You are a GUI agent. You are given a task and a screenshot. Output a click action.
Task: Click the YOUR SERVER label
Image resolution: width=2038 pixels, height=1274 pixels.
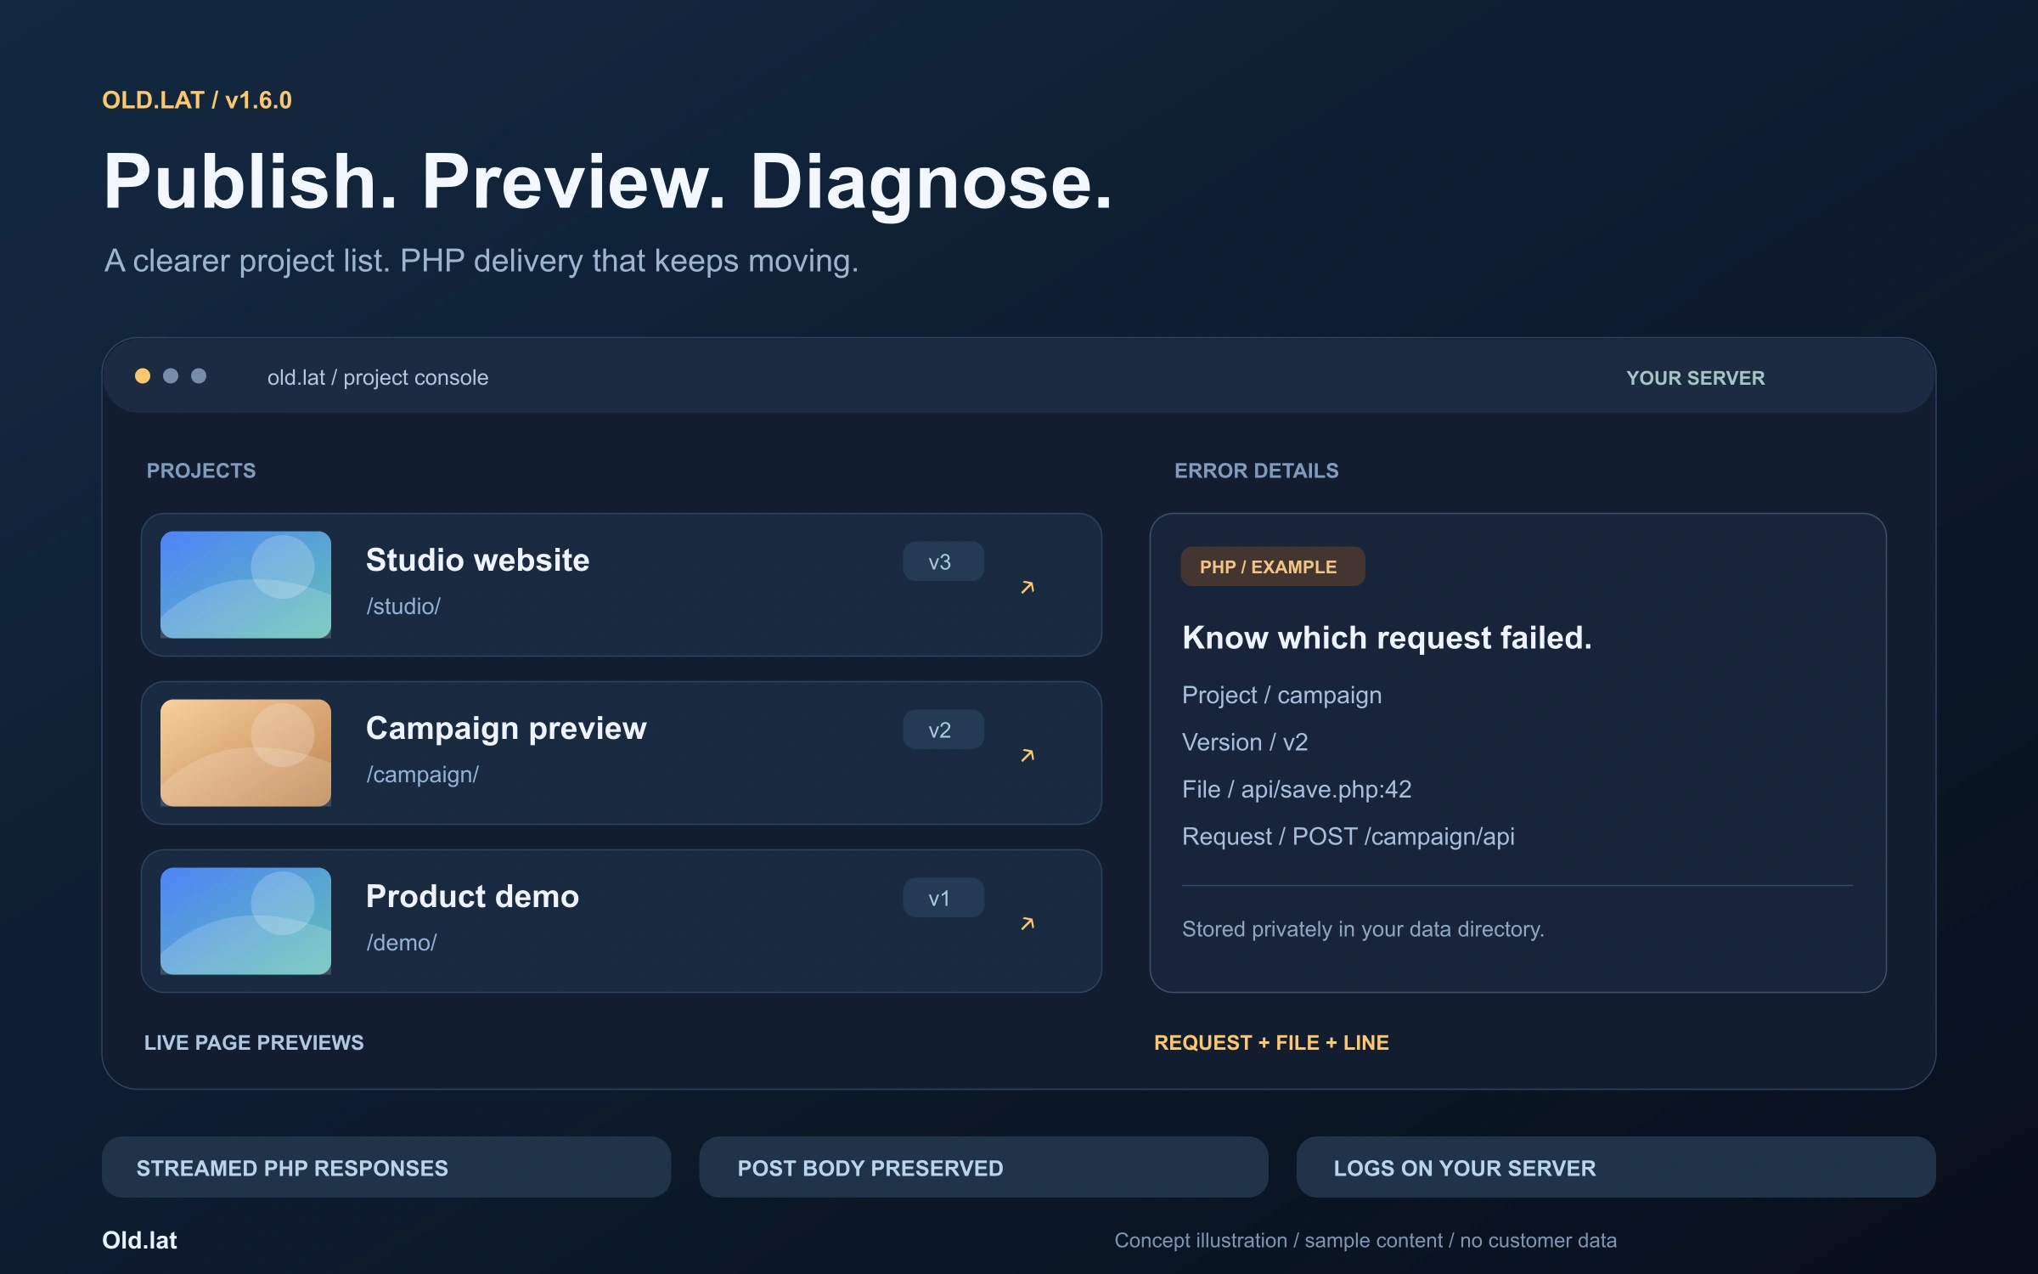coord(1695,378)
